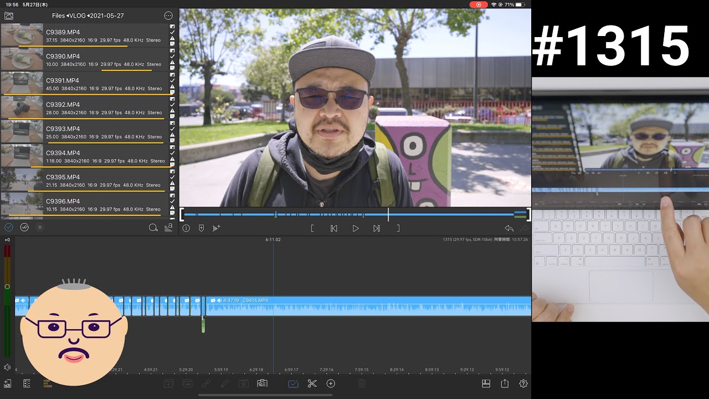Select the C9414.MP4 clip on the timeline

coord(368,306)
